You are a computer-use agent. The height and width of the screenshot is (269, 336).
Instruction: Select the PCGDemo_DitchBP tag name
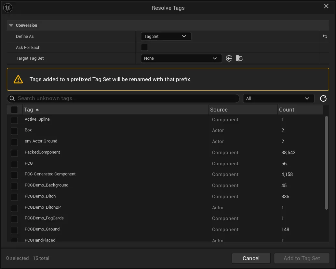click(43, 207)
